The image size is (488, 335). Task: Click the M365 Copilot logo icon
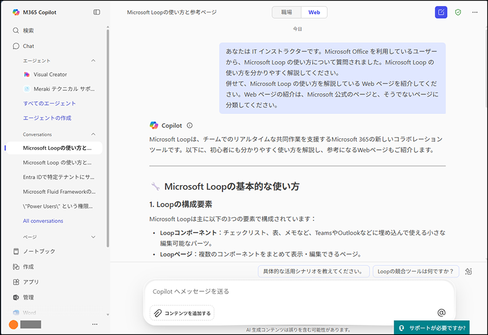tap(16, 12)
